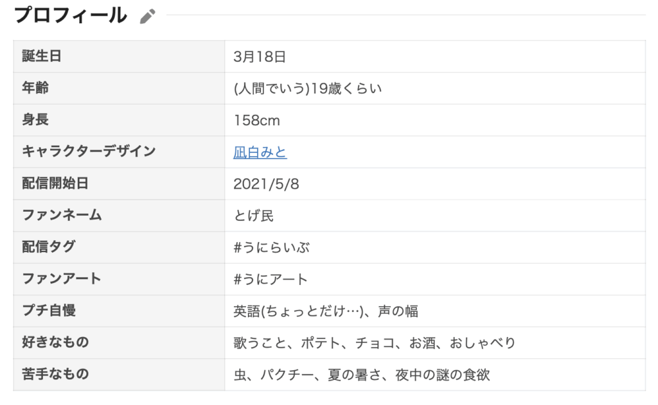Select the プチ自慢 label cell

[x=49, y=311]
